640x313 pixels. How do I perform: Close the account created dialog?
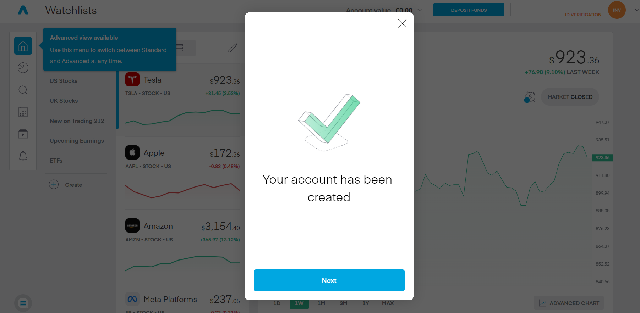click(x=402, y=24)
